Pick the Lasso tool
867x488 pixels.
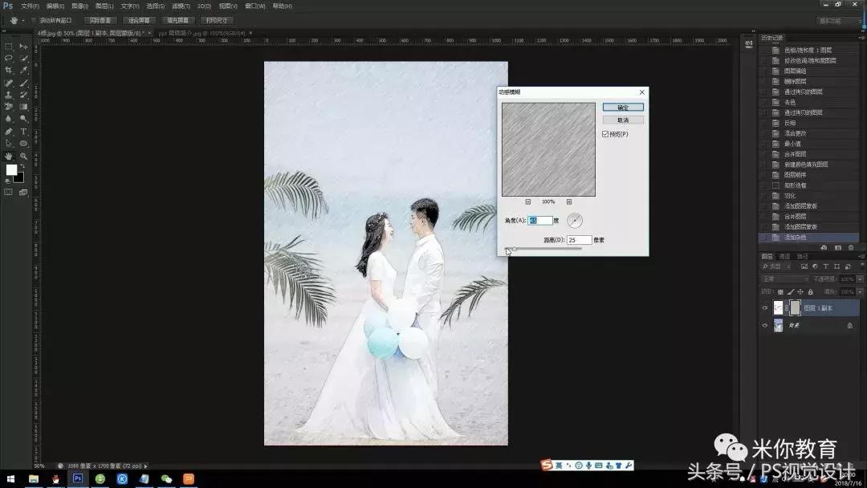click(9, 59)
